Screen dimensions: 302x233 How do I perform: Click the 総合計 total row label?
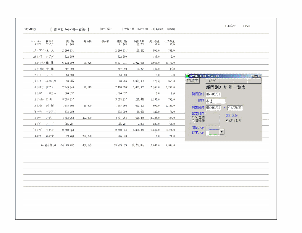coord(49,145)
